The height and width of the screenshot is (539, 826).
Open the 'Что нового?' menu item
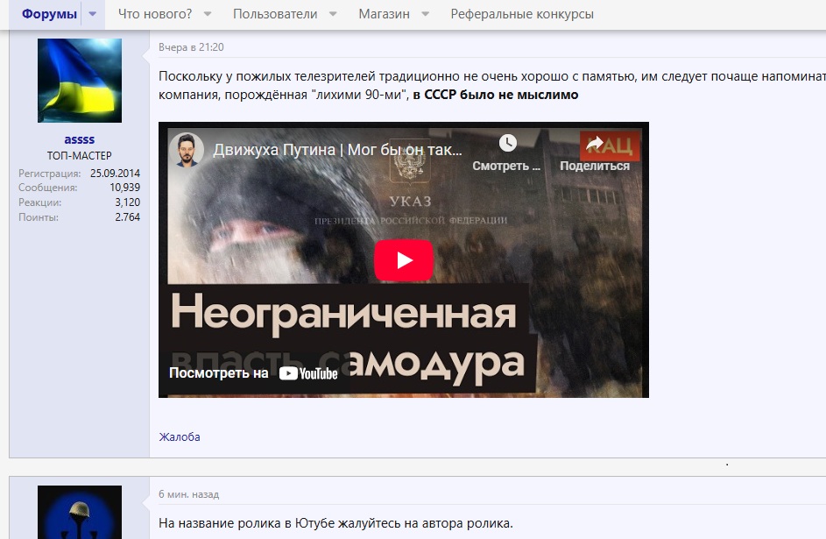tap(155, 14)
